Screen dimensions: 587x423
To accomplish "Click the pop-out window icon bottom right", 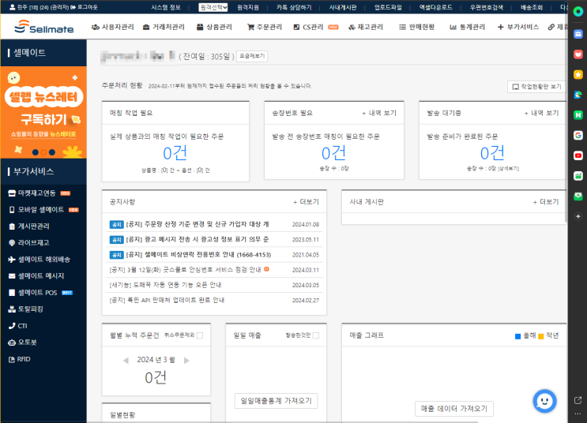I will click(x=578, y=401).
